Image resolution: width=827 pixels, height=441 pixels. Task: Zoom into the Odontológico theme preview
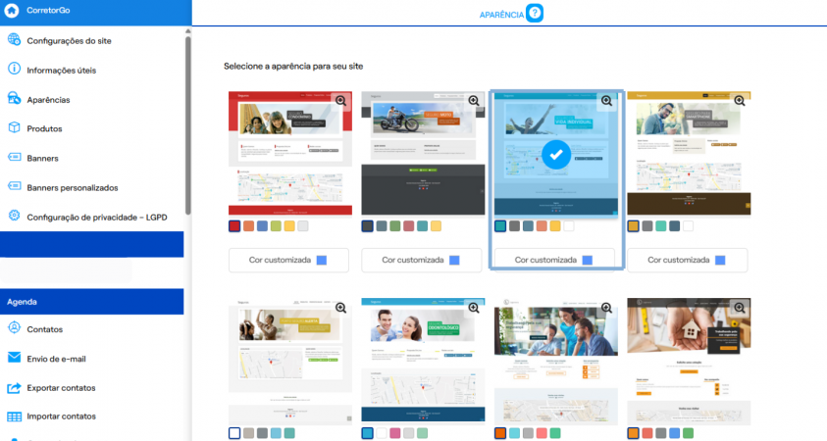click(x=474, y=309)
